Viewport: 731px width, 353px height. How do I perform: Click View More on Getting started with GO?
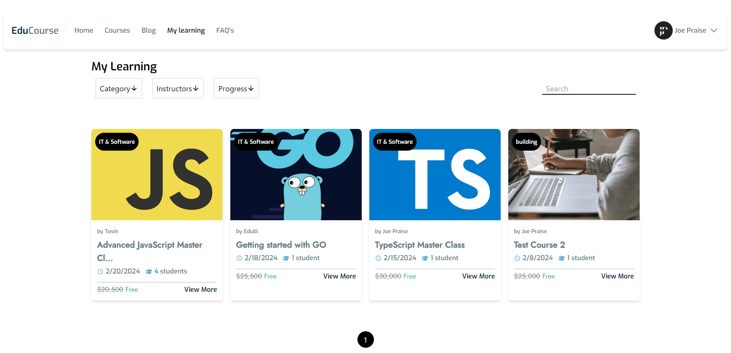(339, 276)
